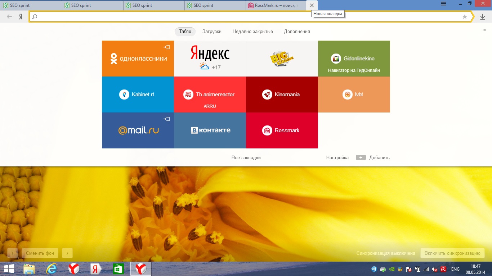This screenshot has height=276, width=492.
Task: Open the Odnoklassniki tile
Action: (x=138, y=59)
